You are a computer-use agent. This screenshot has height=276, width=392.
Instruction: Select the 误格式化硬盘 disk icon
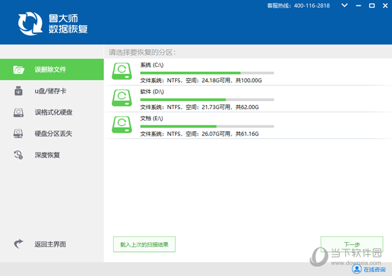tap(18, 112)
